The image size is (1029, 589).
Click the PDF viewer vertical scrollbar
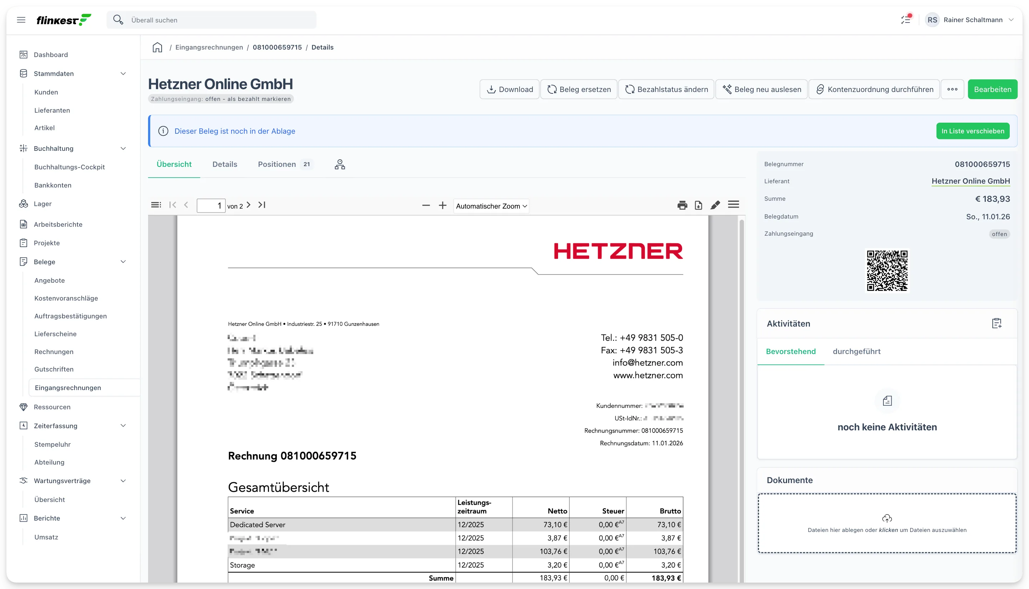(x=741, y=400)
